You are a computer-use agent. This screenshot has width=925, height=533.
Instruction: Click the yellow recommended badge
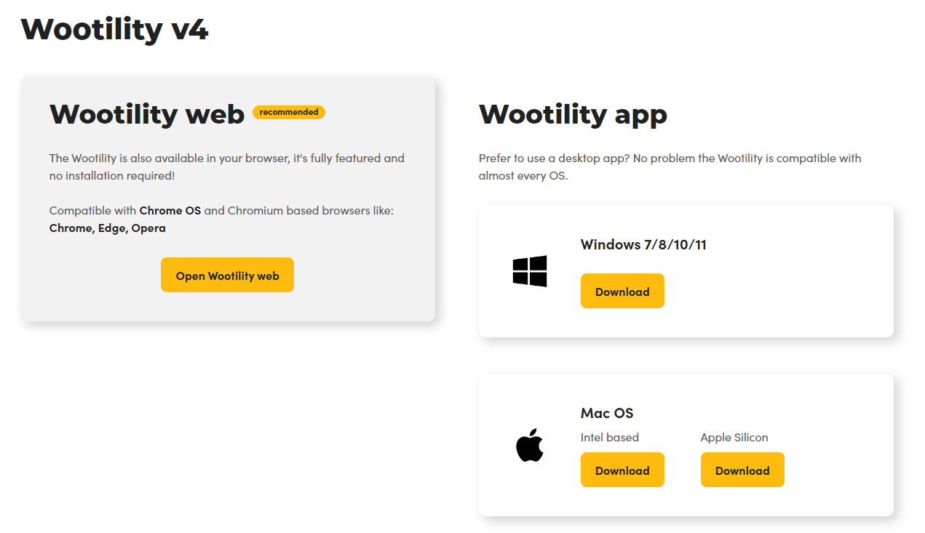click(289, 112)
